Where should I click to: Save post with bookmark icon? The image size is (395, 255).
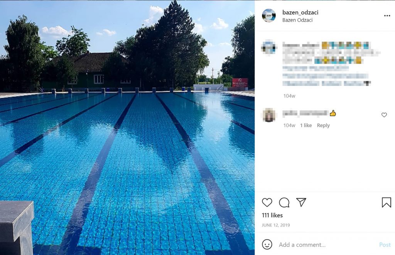[x=386, y=203]
